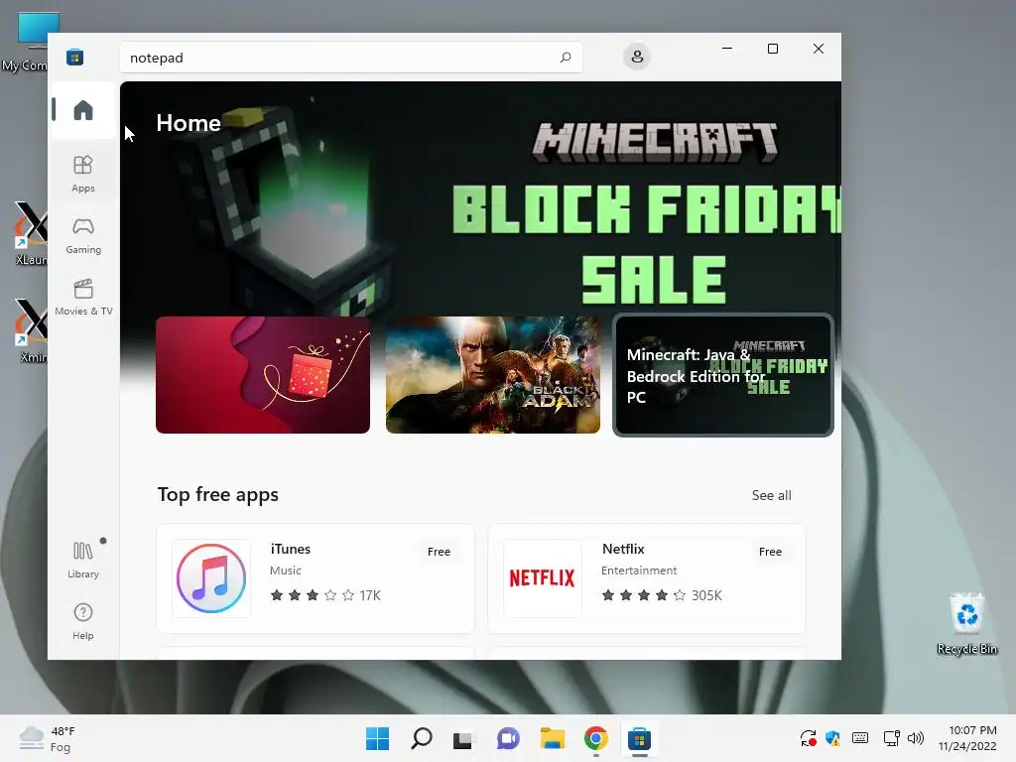Click the Minecraft Block Friday Sale banner
The image size is (1016, 762).
[479, 200]
